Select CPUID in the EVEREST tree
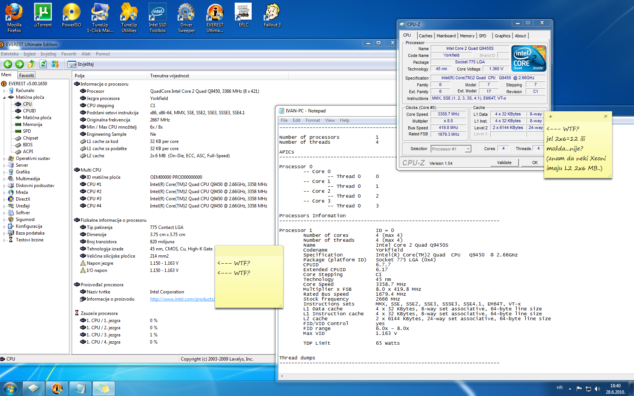The width and height of the screenshot is (634, 396). (29, 111)
